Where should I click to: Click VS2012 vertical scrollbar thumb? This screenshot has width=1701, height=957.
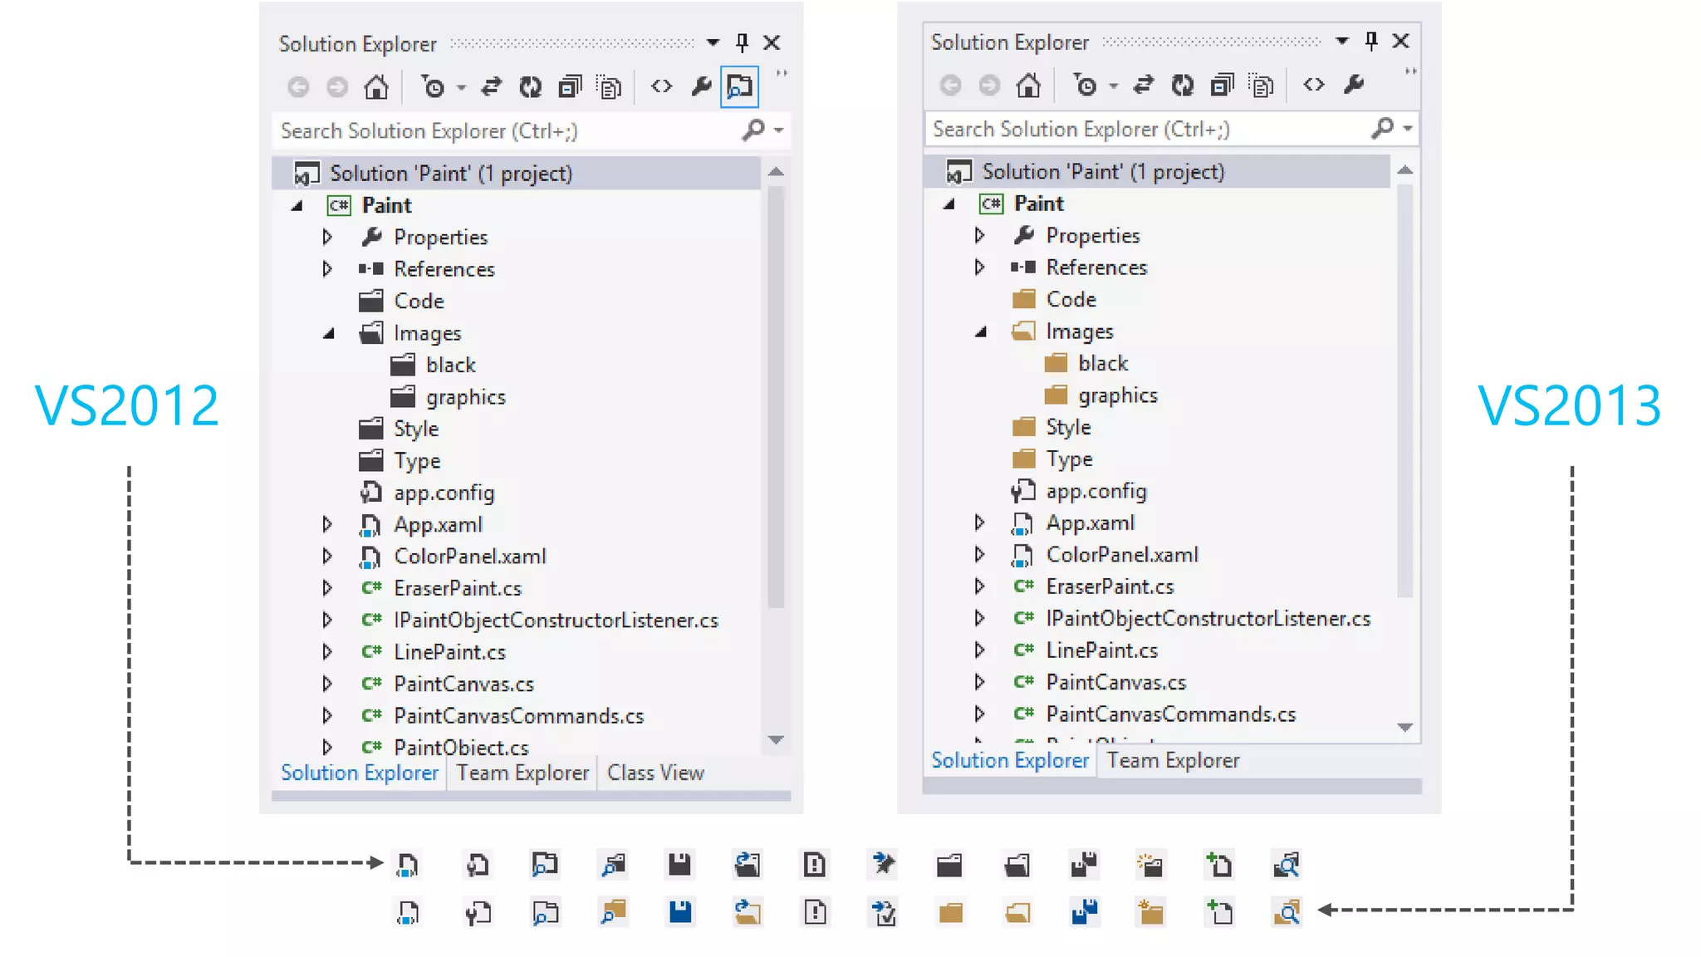tap(776, 397)
